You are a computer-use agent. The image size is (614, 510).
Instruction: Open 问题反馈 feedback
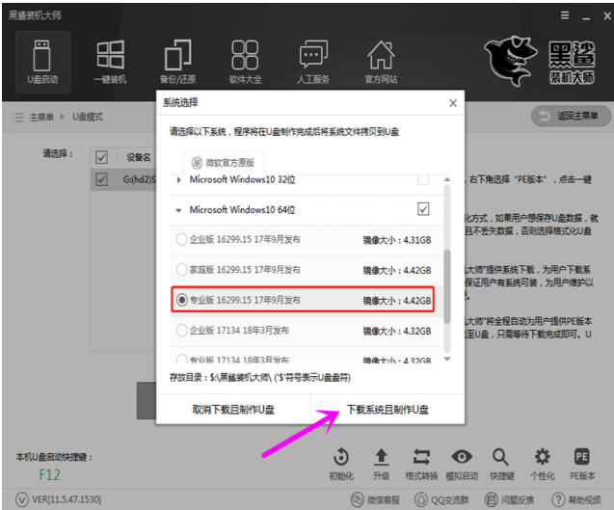coord(509,499)
